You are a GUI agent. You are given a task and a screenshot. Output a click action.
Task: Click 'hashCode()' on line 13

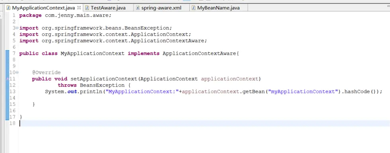(x=361, y=91)
